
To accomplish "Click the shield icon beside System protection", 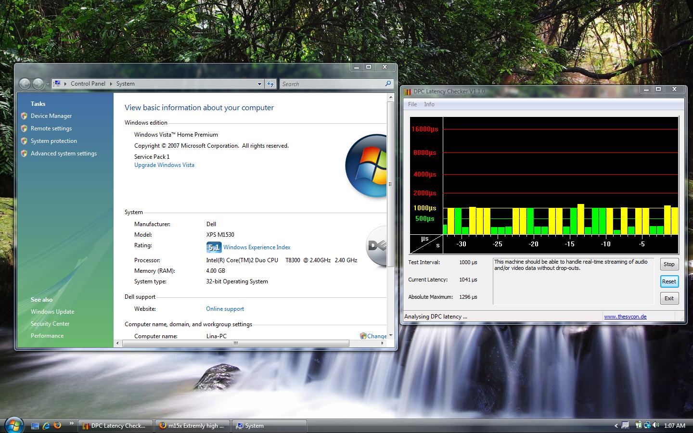I will pyautogui.click(x=24, y=141).
